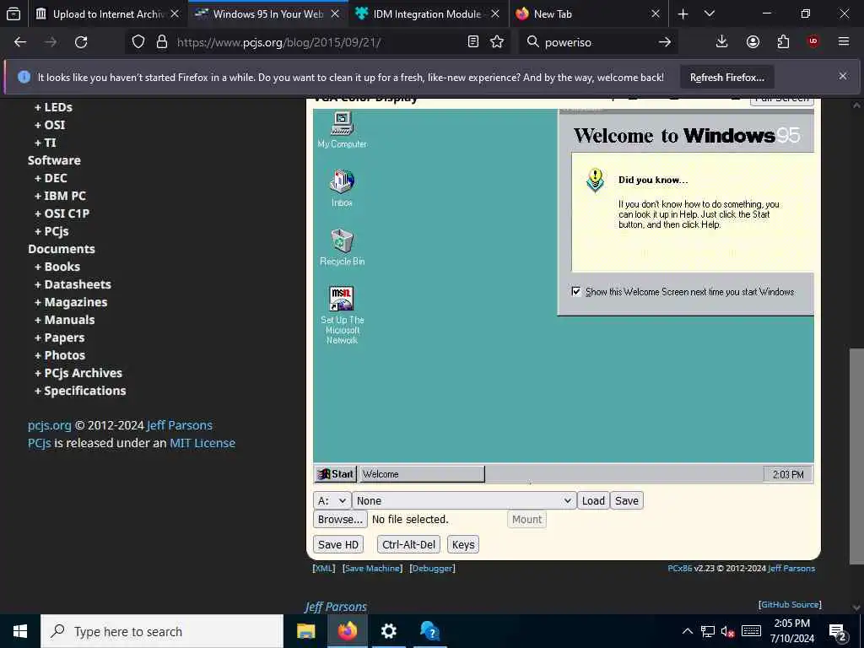The height and width of the screenshot is (648, 864).
Task: Dismiss the Firefox notification bar
Action: (x=843, y=76)
